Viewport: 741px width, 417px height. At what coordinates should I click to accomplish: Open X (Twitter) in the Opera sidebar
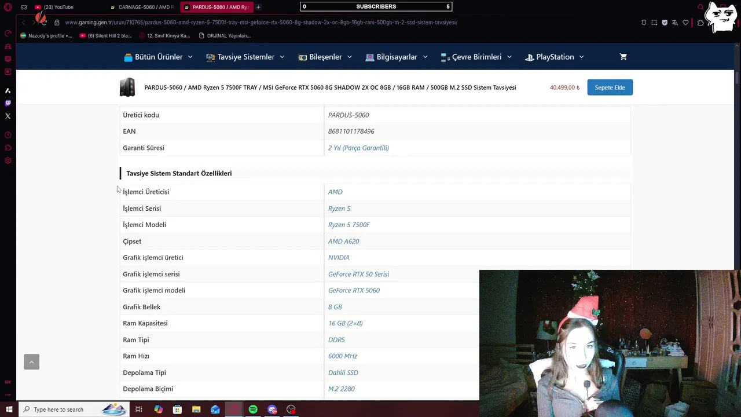point(8,116)
